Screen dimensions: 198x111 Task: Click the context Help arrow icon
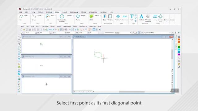coord(100,30)
